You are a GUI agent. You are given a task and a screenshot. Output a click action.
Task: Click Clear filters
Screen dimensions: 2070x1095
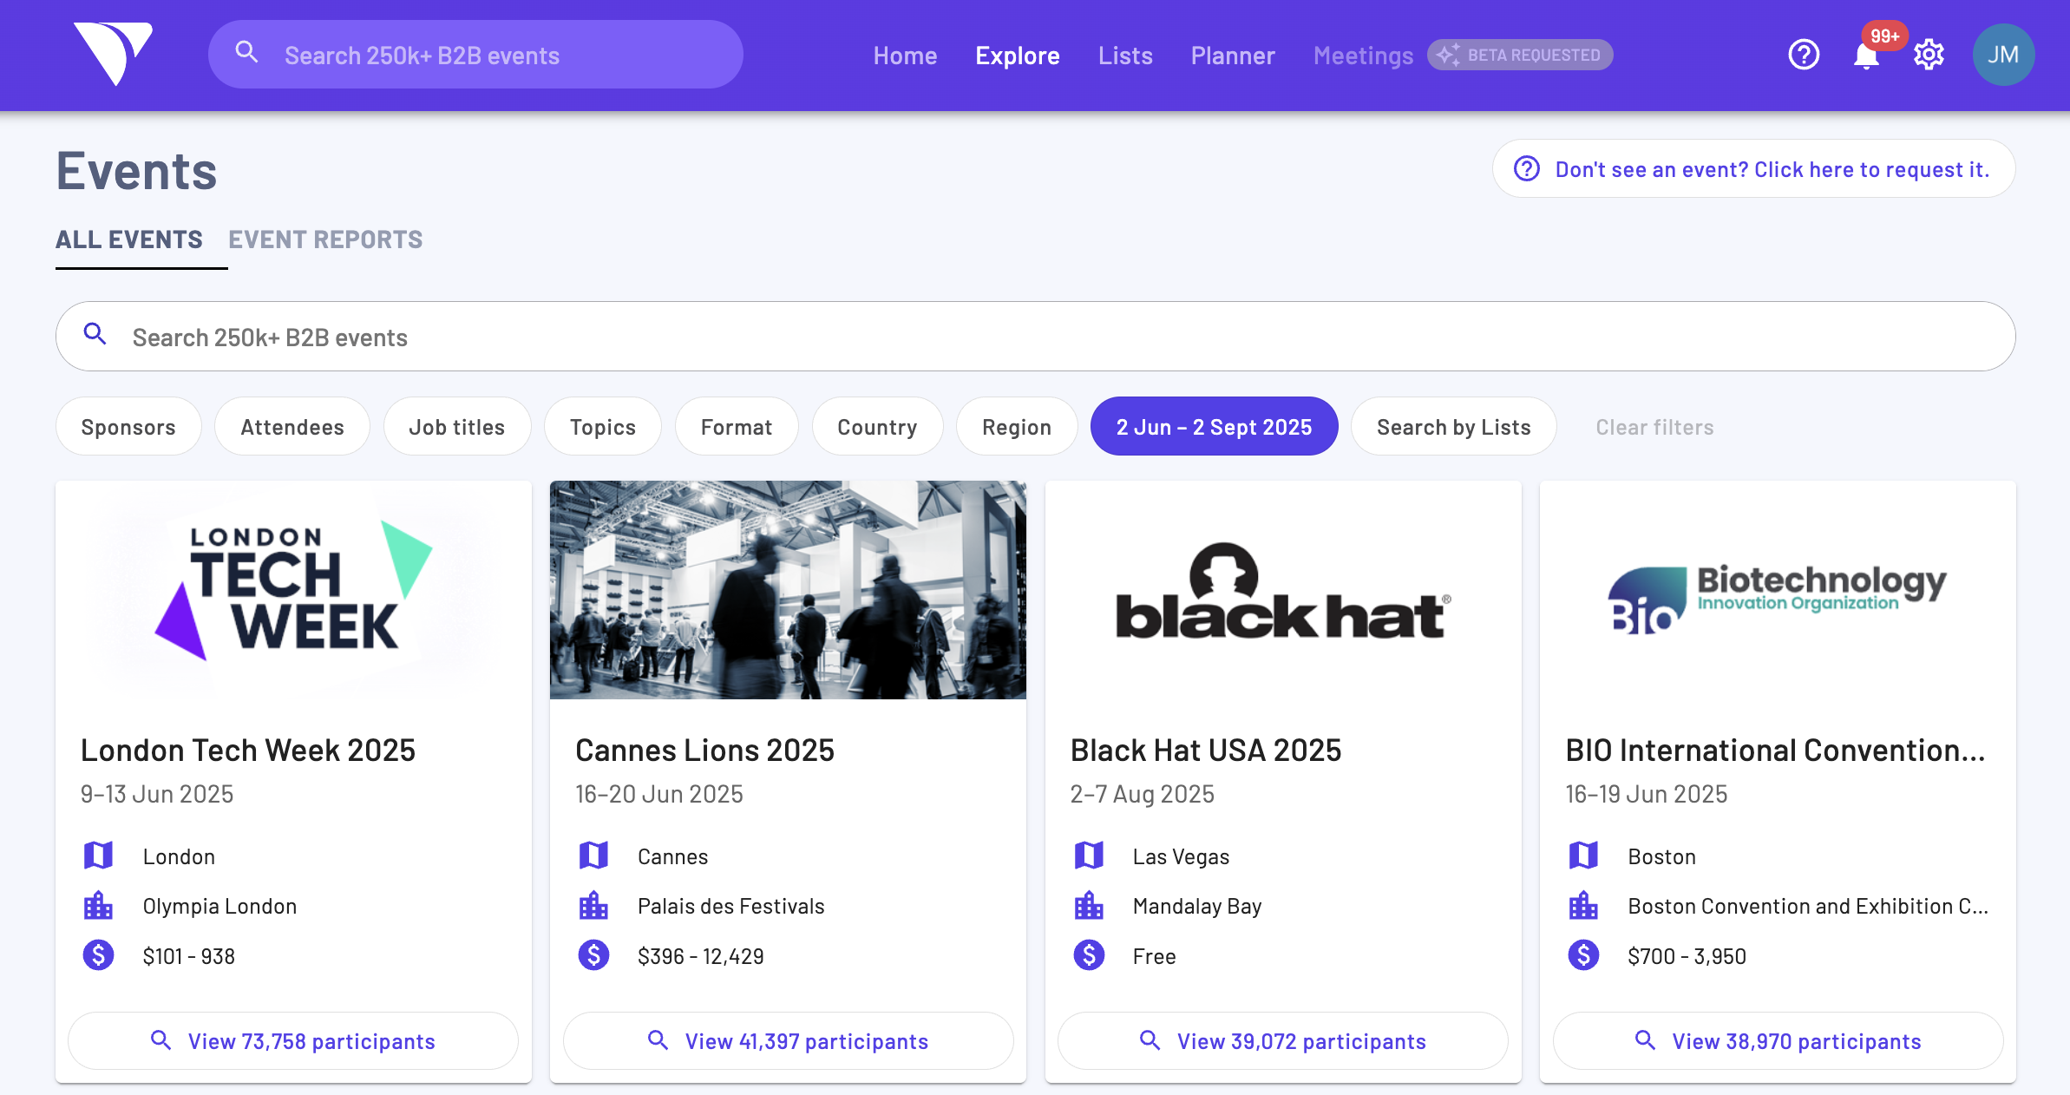(1654, 427)
